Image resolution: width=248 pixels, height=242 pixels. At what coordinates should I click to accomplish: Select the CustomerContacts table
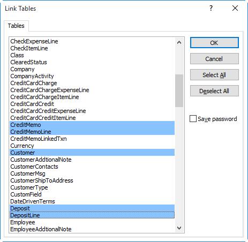click(92, 167)
